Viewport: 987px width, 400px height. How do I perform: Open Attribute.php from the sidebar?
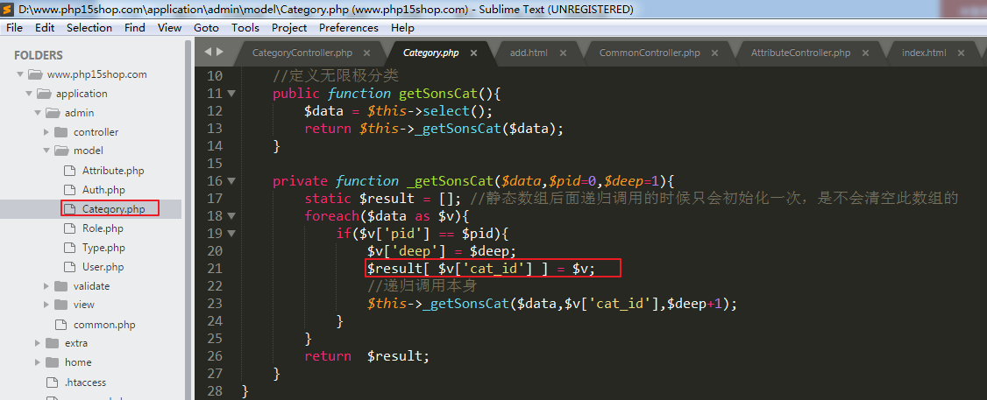113,171
